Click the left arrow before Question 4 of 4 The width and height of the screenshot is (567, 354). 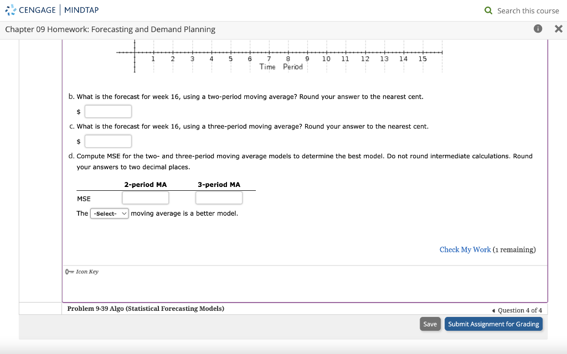coord(494,310)
